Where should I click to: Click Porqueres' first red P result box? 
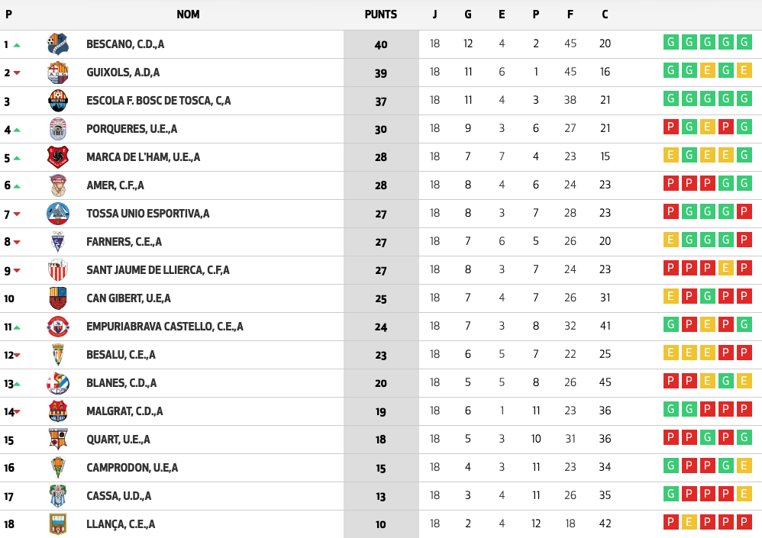coord(670,127)
